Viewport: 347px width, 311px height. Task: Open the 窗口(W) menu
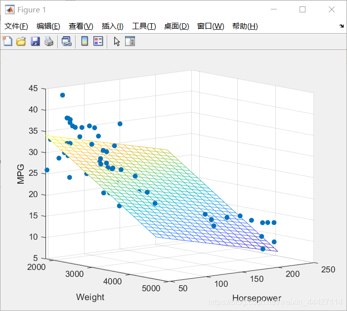(x=211, y=26)
